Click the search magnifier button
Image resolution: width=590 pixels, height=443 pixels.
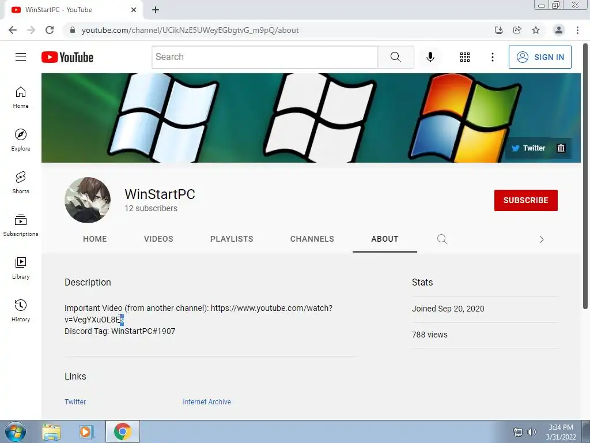point(396,57)
